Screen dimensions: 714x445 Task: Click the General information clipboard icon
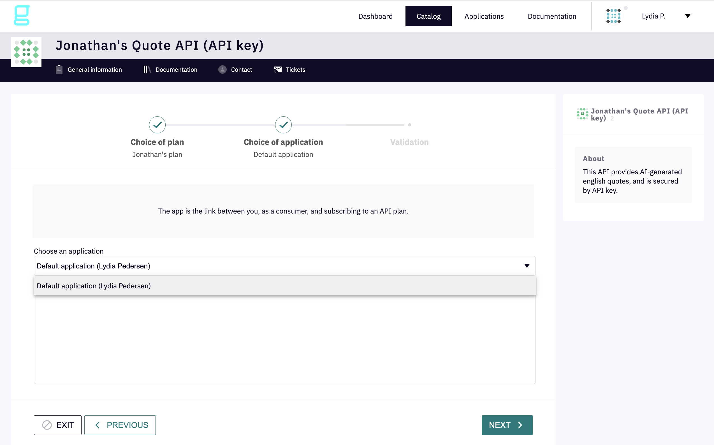(59, 70)
